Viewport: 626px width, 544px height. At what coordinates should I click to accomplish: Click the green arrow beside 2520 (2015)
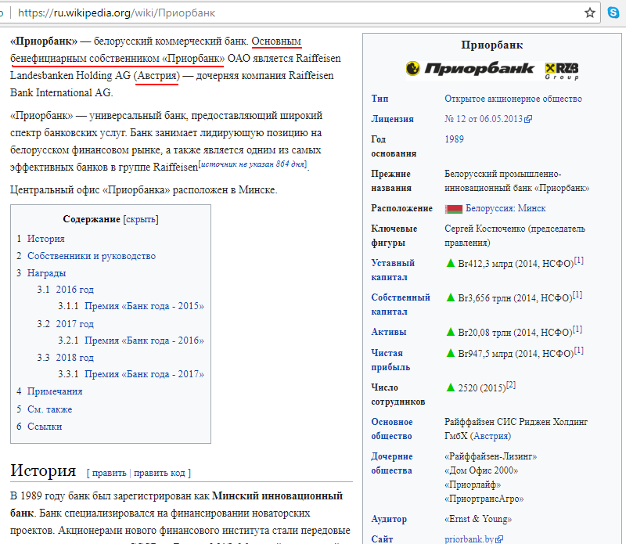[451, 387]
